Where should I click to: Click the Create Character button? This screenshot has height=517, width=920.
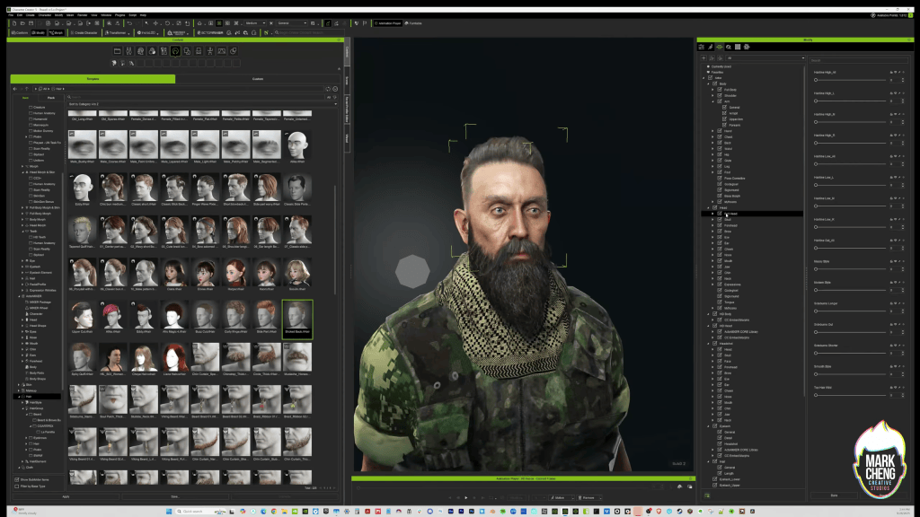(x=84, y=33)
